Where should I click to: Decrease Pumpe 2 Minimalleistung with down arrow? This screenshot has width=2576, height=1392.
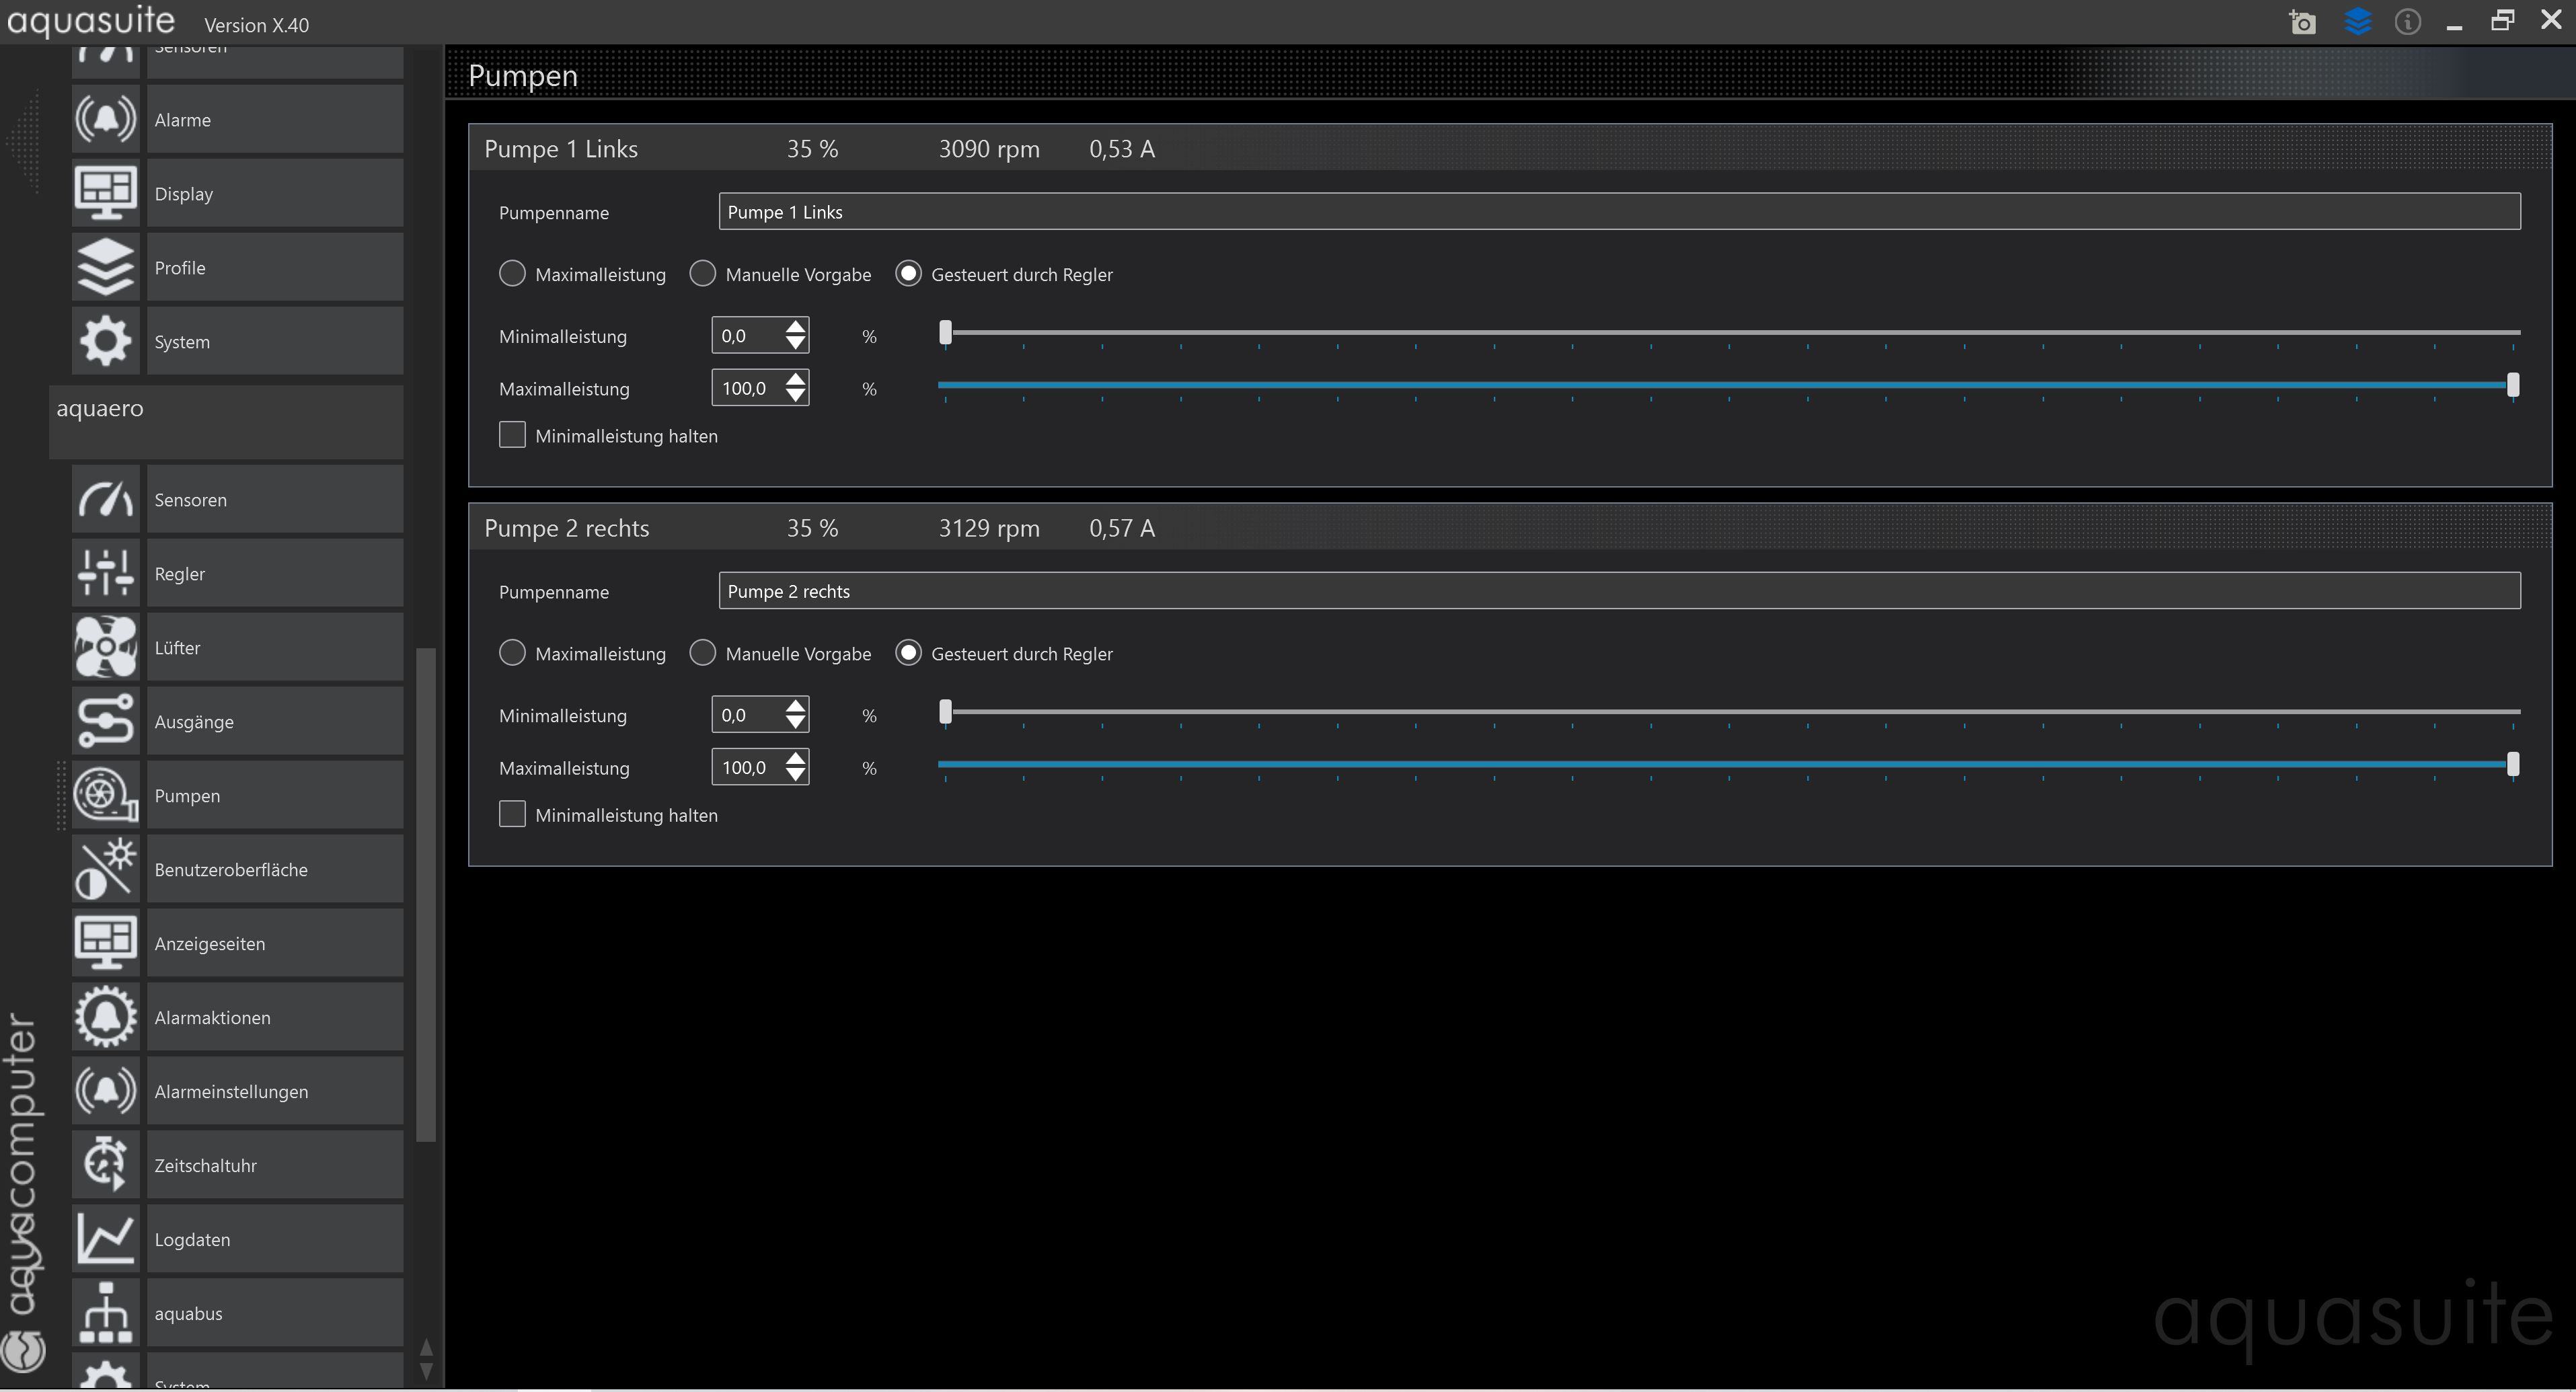(x=795, y=723)
